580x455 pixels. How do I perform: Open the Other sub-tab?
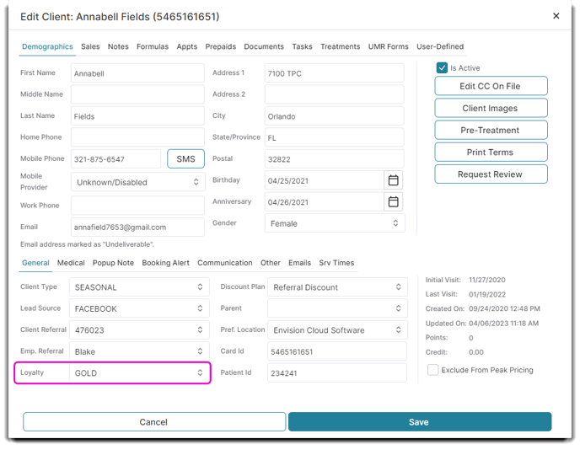click(271, 263)
